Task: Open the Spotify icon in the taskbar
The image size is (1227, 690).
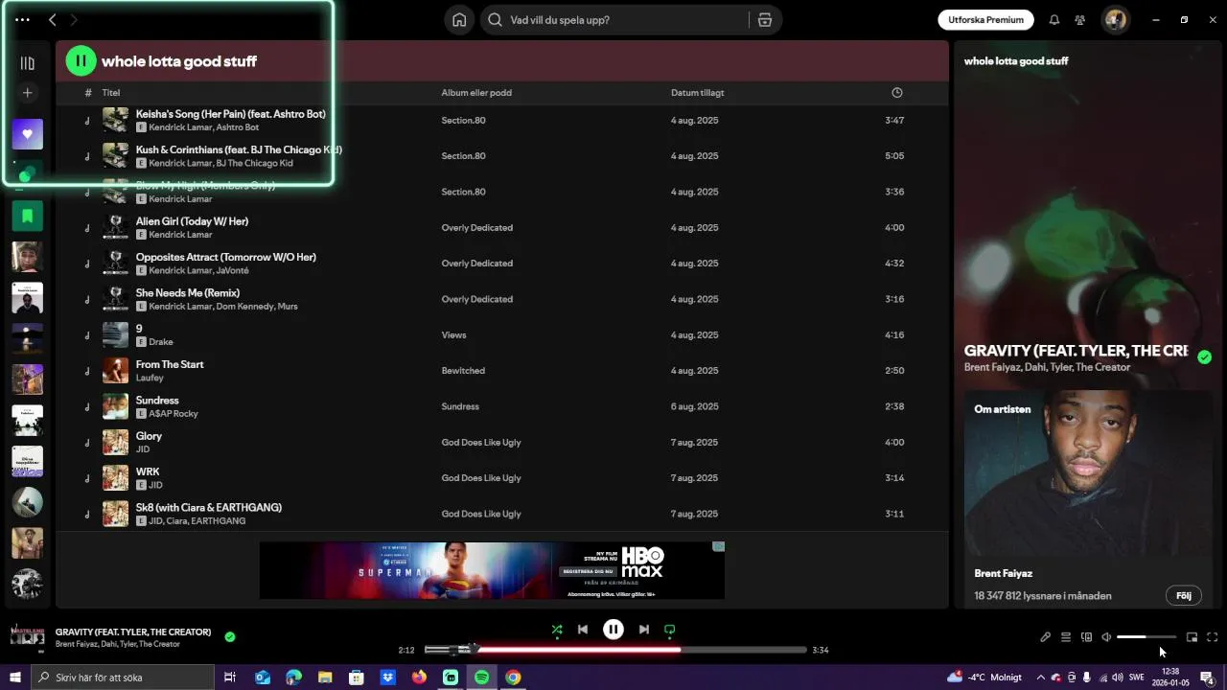Action: tap(482, 678)
